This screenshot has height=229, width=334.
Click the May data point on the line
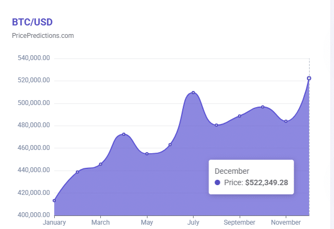(x=147, y=154)
